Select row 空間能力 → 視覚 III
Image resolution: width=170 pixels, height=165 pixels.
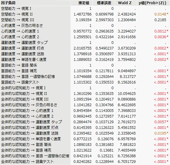tap(85, 20)
